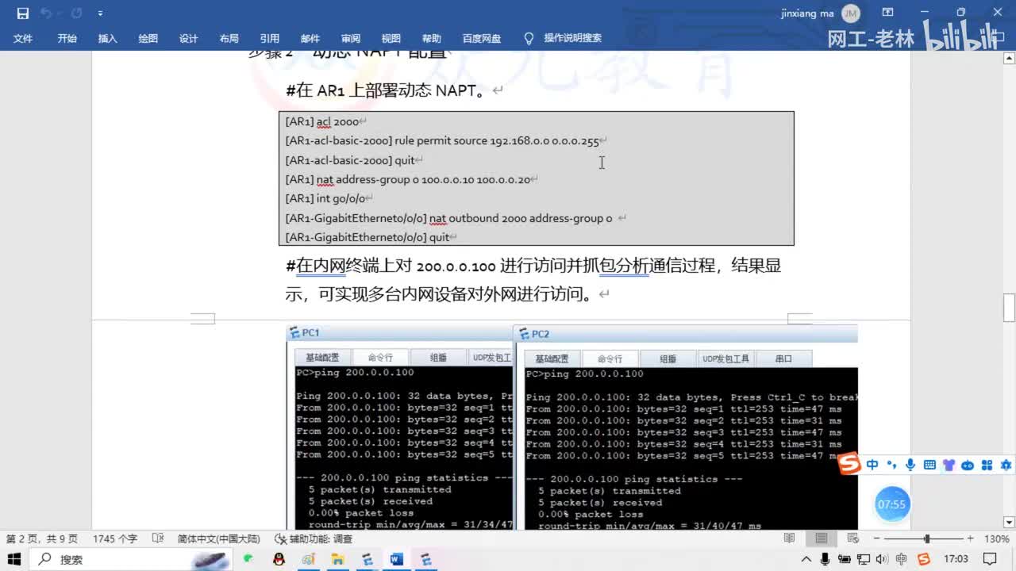Select the PC2 基础配置 tab
The width and height of the screenshot is (1016, 571).
[x=552, y=358]
